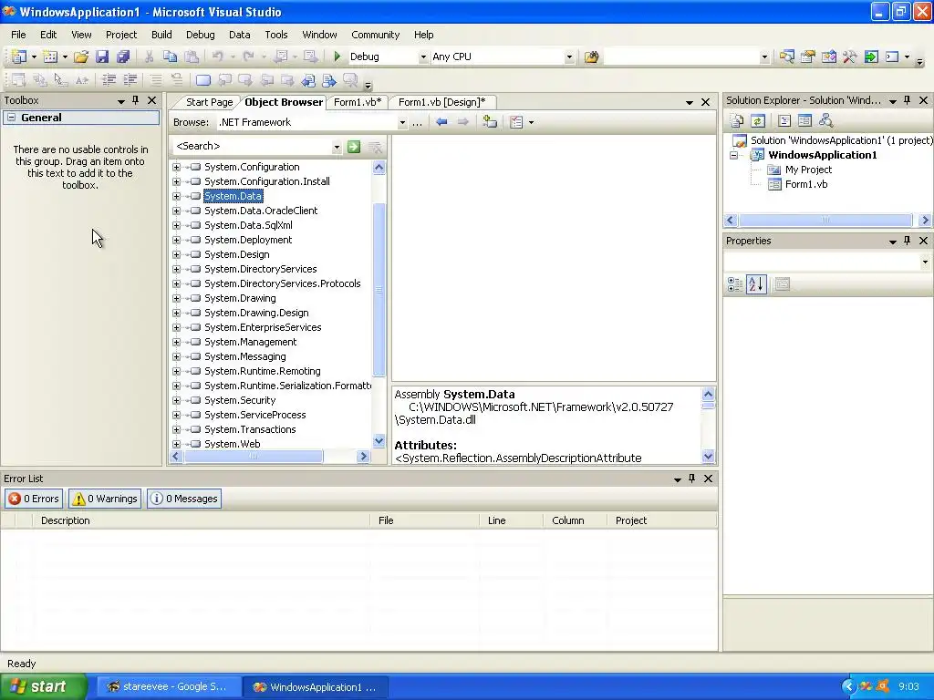
Task: Open the Build menu
Action: [x=161, y=35]
